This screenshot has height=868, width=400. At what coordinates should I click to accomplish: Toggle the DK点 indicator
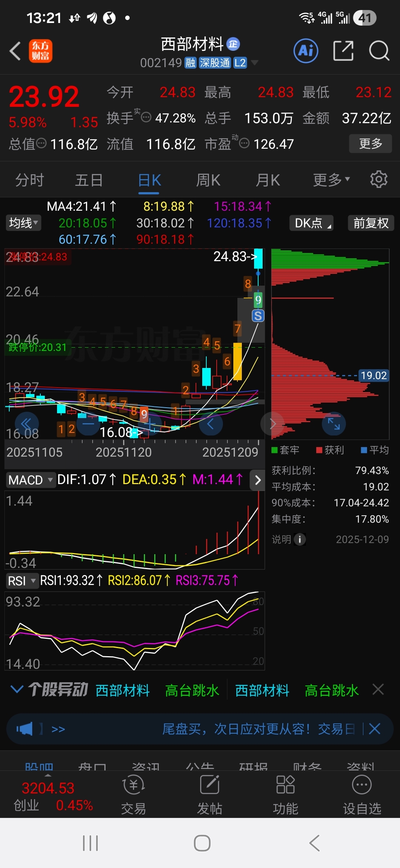pyautogui.click(x=311, y=223)
